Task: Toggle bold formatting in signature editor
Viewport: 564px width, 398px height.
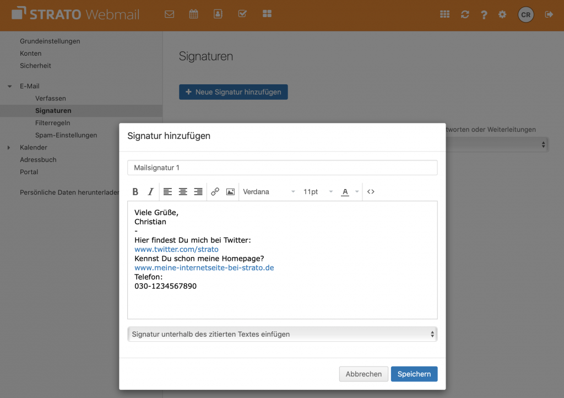Action: click(x=135, y=192)
